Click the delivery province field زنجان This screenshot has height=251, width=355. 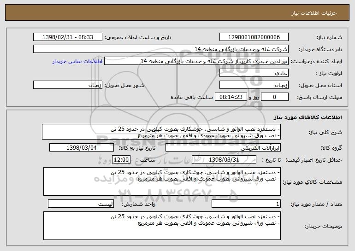click(254, 85)
